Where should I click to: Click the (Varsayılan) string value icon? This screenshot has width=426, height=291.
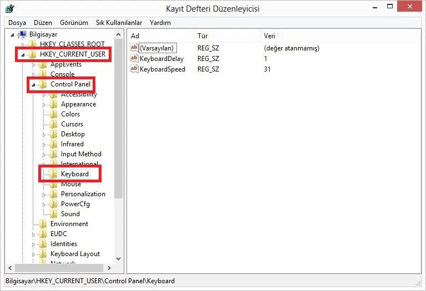pos(134,48)
